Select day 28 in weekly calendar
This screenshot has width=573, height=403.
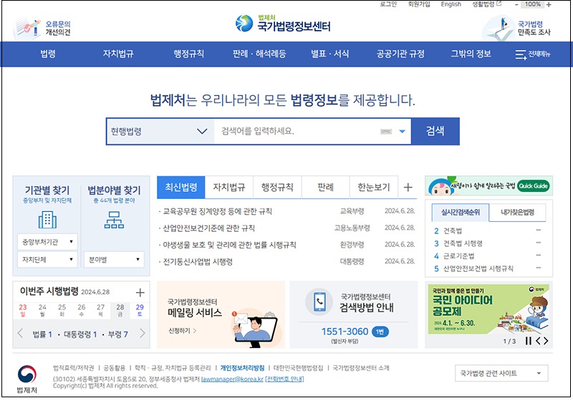coord(120,310)
